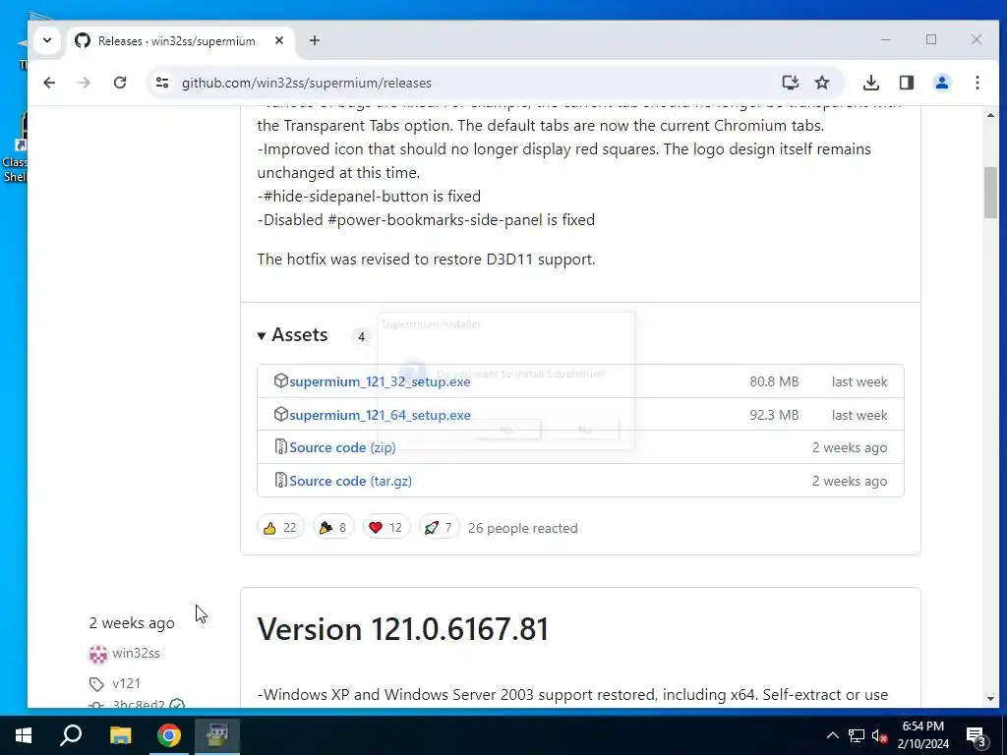This screenshot has width=1007, height=755.
Task: Click the network icon in system tray
Action: click(x=857, y=735)
